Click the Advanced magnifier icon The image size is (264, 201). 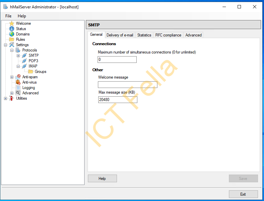click(x=18, y=93)
